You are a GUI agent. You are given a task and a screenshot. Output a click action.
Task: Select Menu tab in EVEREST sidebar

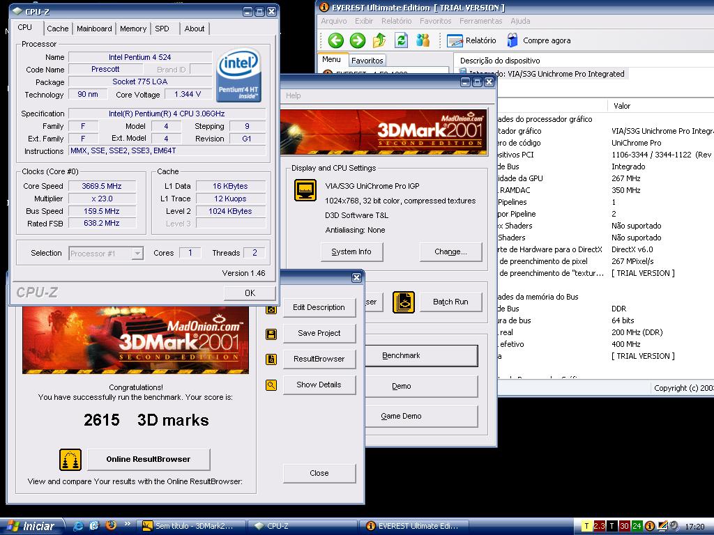click(x=331, y=60)
